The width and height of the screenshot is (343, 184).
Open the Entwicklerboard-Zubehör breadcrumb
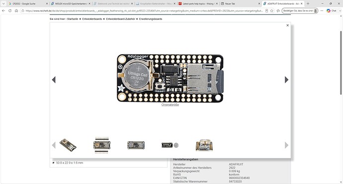(120, 19)
